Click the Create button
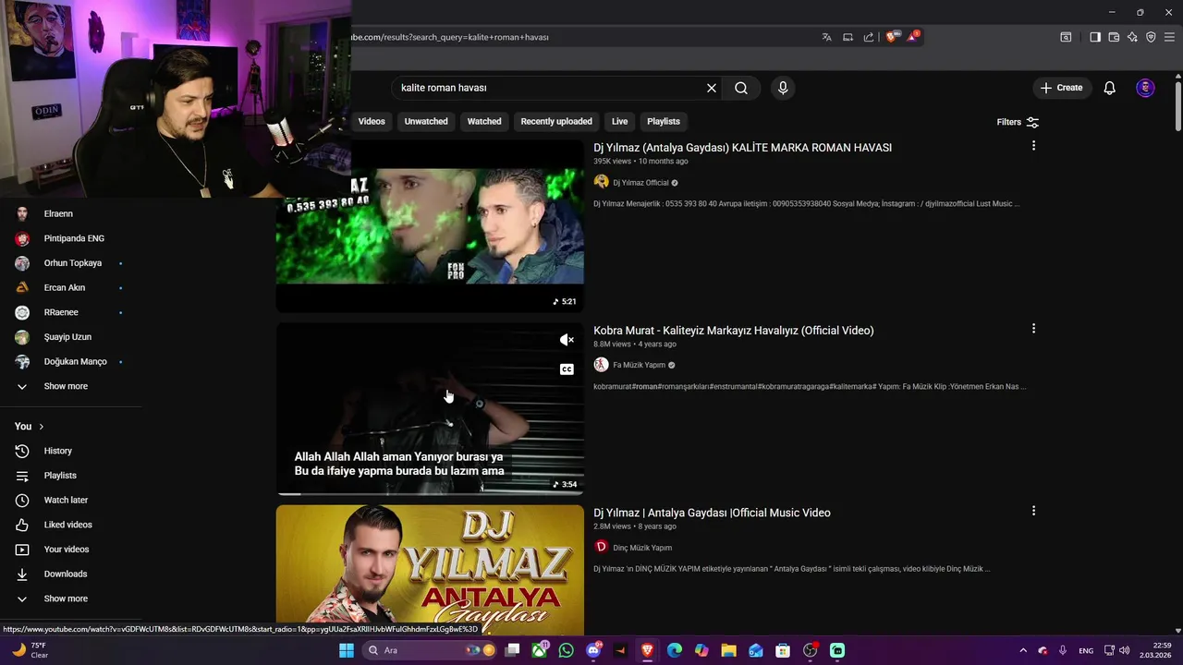Viewport: 1183px width, 665px height. pyautogui.click(x=1061, y=88)
